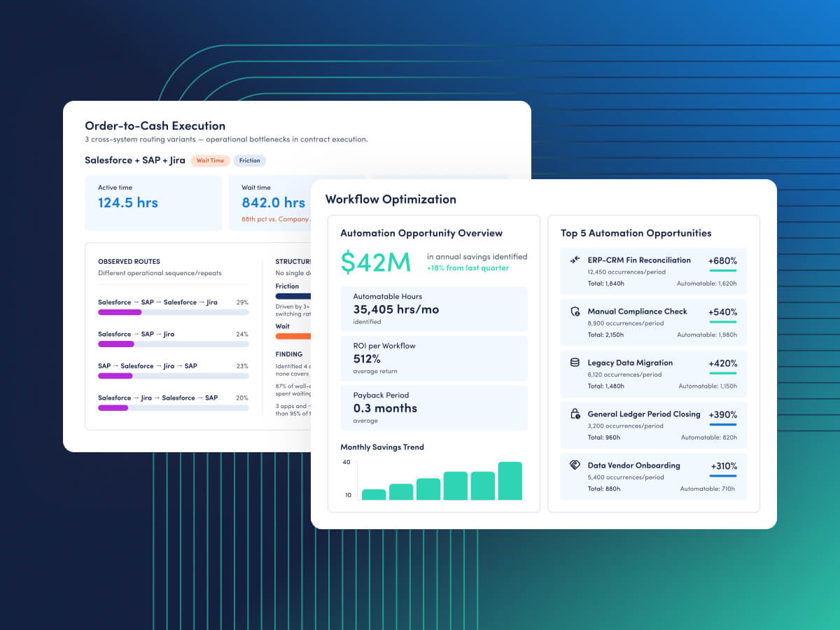
Task: Click the orange Wait bar
Action: tap(293, 336)
